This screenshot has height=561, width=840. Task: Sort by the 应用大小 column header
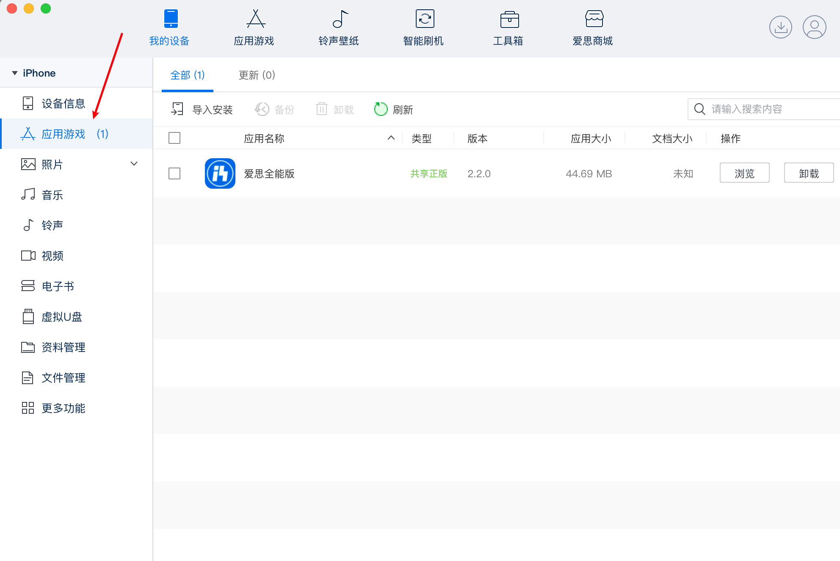pyautogui.click(x=591, y=139)
